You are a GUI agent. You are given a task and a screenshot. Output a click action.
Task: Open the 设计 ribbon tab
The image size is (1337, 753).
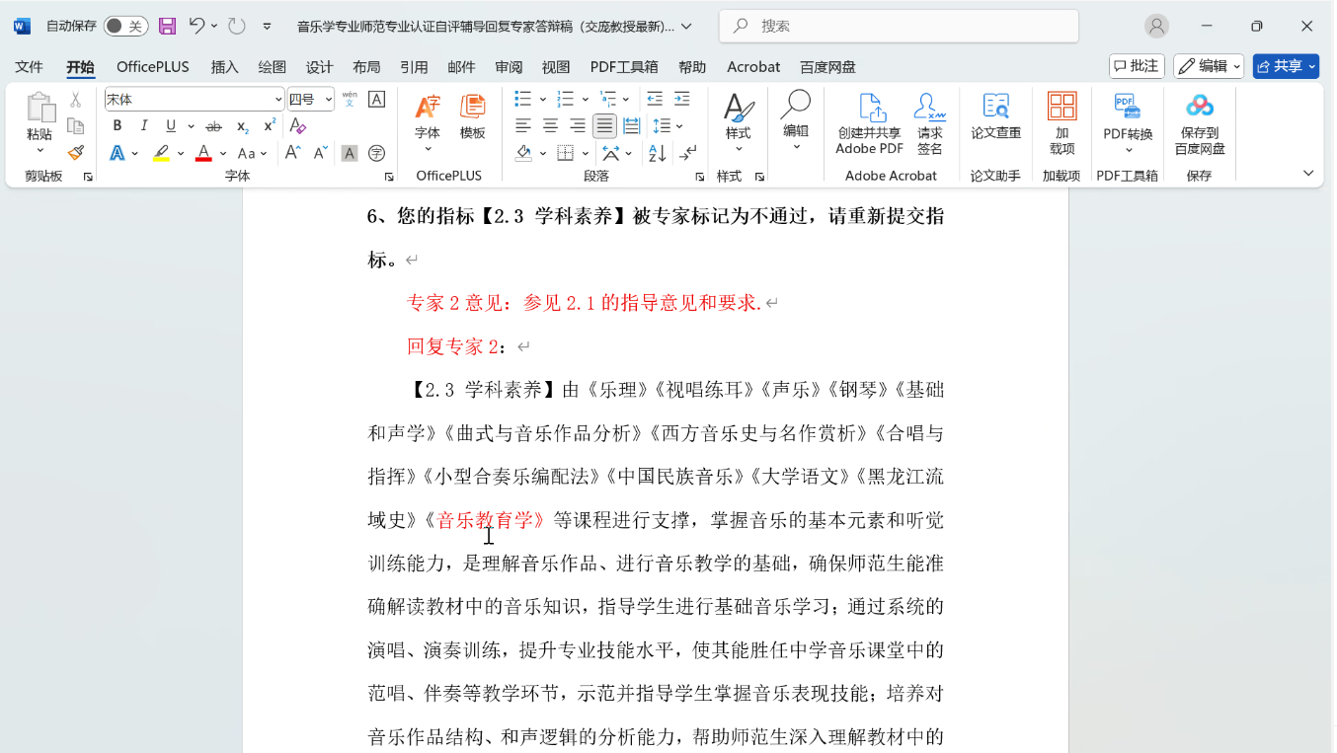(x=319, y=67)
